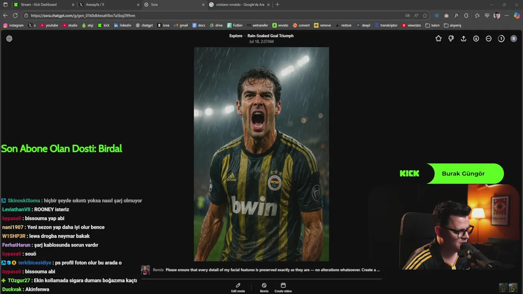
Task: Go back with the browser back arrow
Action: (5, 16)
